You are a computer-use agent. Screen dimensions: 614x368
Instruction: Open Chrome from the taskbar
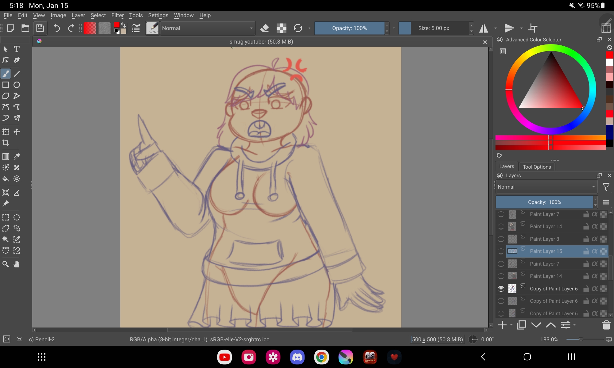point(321,357)
